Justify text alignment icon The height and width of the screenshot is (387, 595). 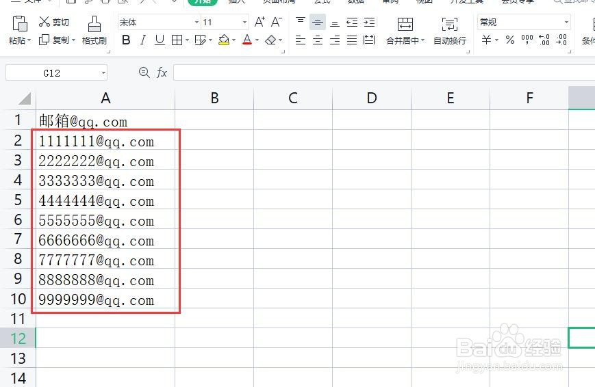tap(352, 40)
